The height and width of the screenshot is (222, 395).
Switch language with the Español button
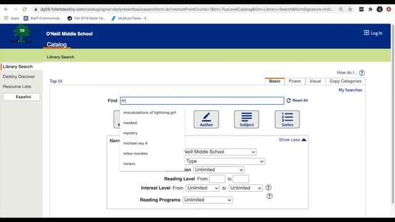point(22,97)
